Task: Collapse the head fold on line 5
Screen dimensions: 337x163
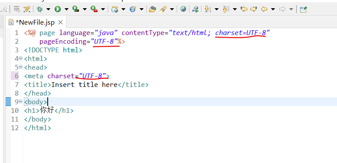Action: [x=21, y=67]
